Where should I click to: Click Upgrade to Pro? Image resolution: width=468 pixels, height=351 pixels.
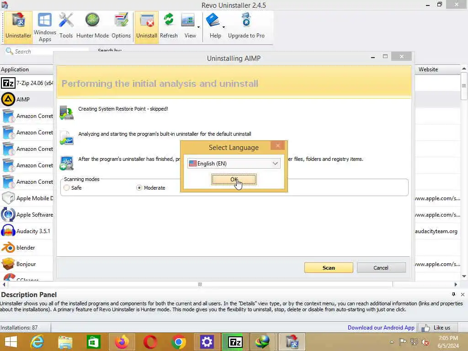point(246,27)
